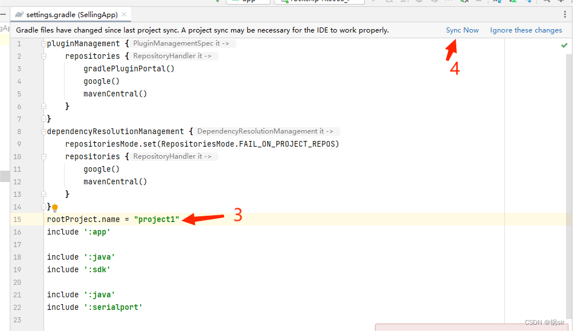Click fold end marker on line 6
This screenshot has height=331, width=573.
(x=44, y=106)
